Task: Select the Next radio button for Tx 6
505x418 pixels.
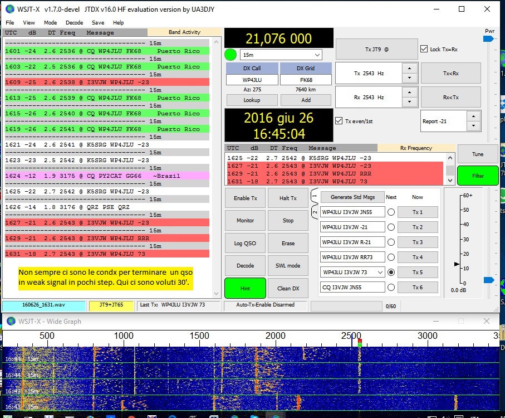Action: (391, 287)
